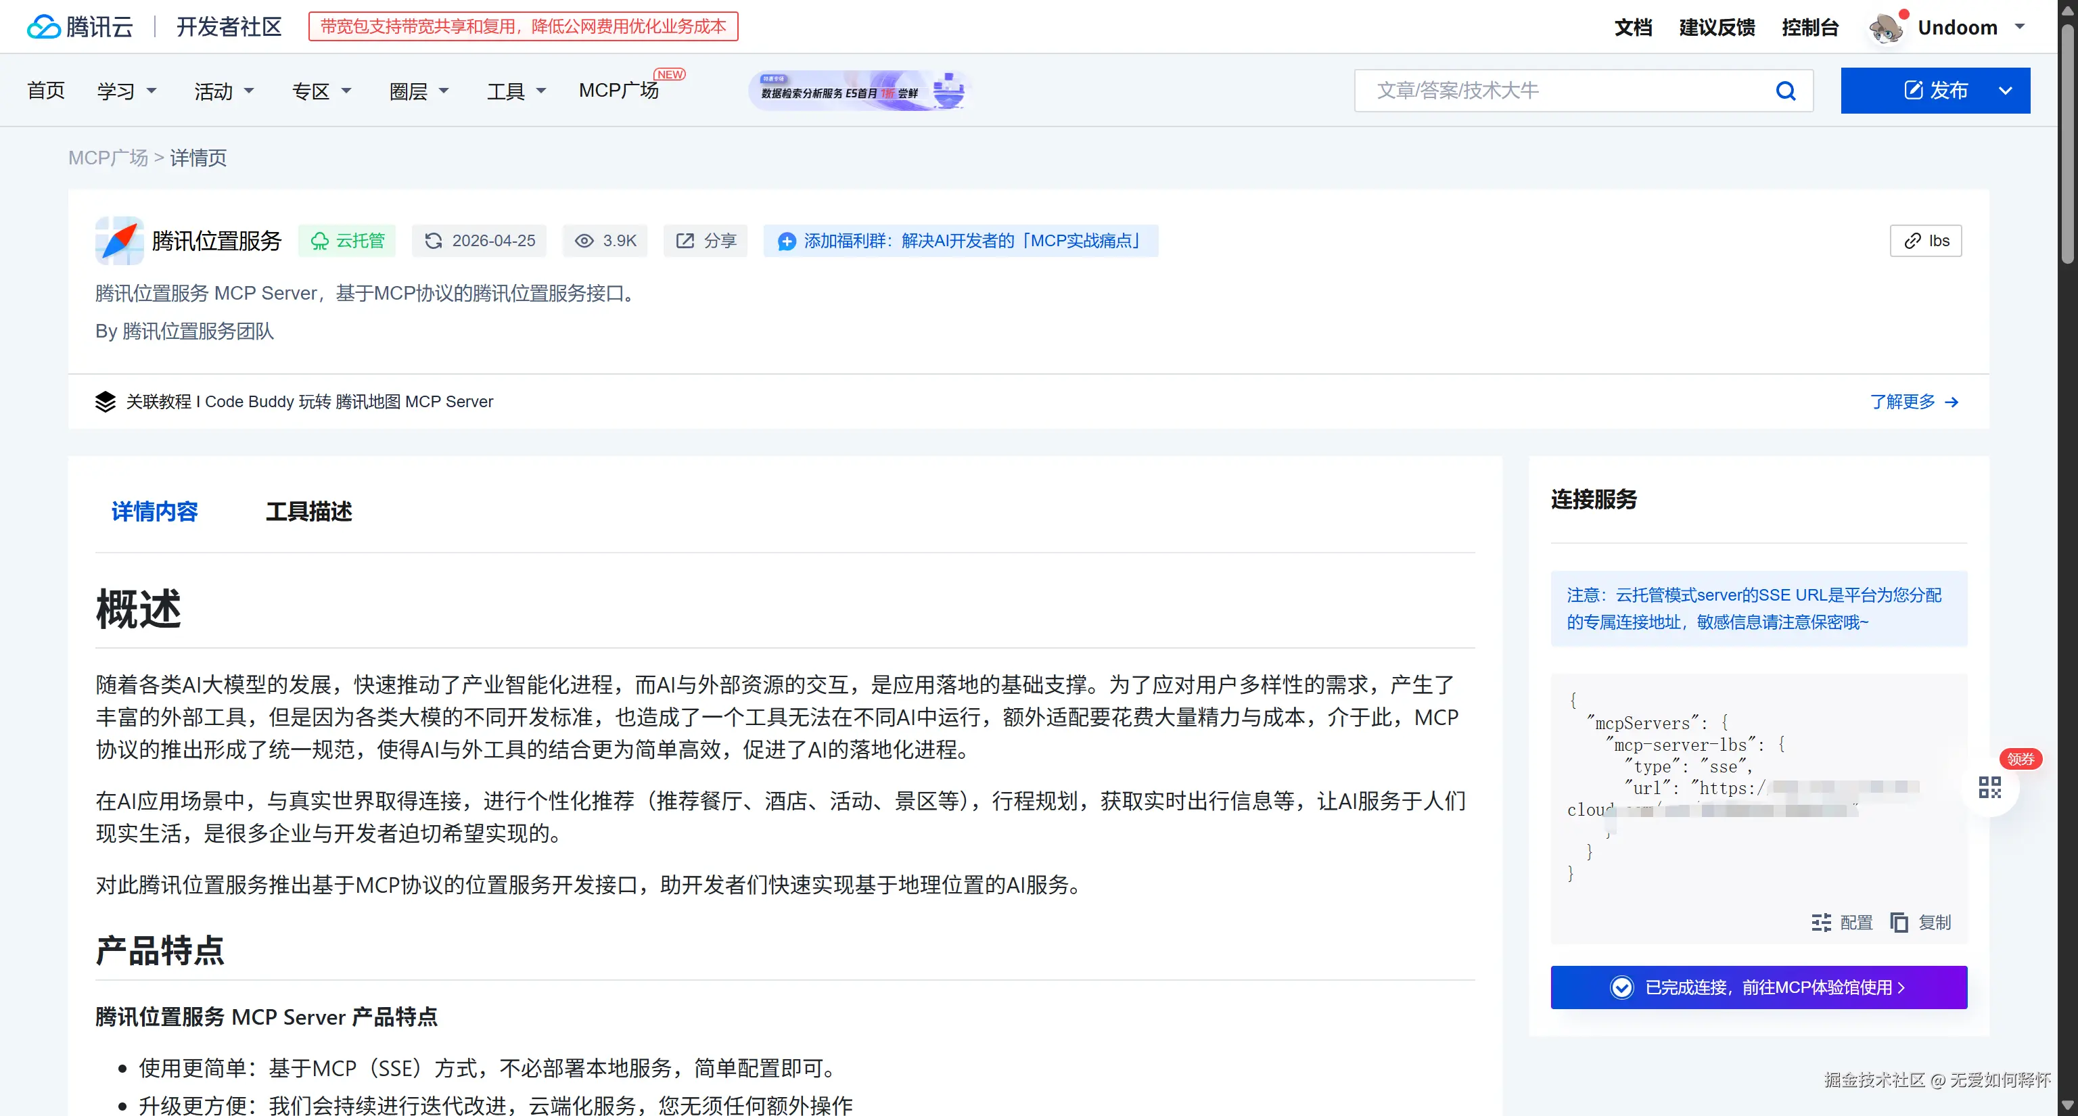This screenshot has width=2078, height=1116.
Task: Expand the 工具 dropdown menu
Action: pos(515,91)
